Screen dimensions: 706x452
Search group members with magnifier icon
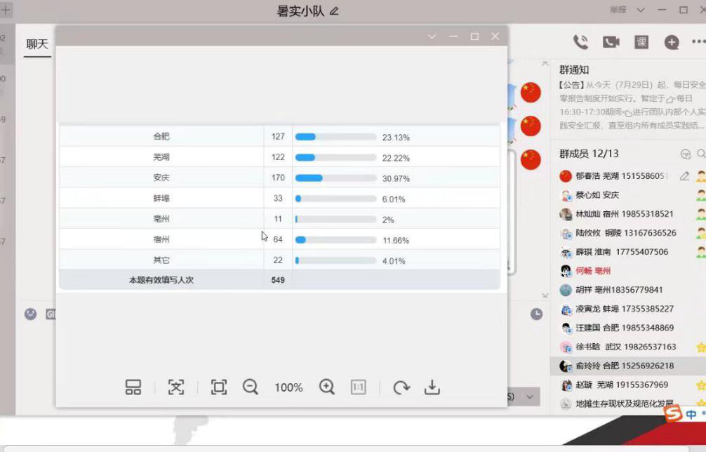pos(700,154)
